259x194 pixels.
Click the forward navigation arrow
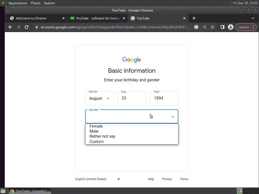(18, 27)
